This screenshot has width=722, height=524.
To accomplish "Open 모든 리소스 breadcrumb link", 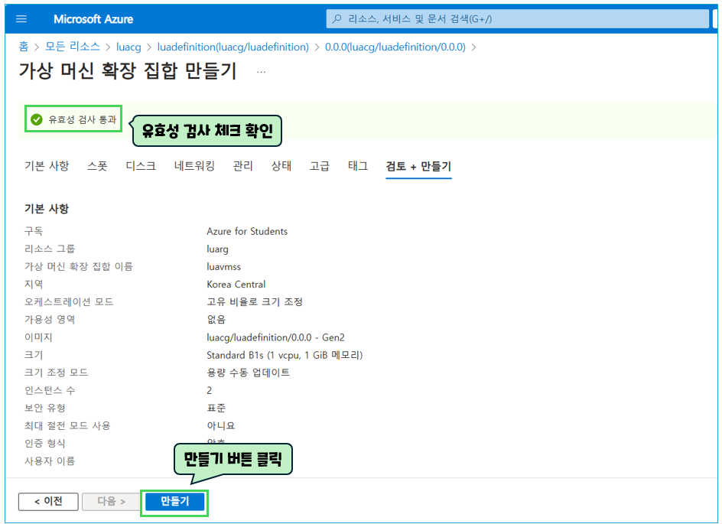I will point(73,47).
